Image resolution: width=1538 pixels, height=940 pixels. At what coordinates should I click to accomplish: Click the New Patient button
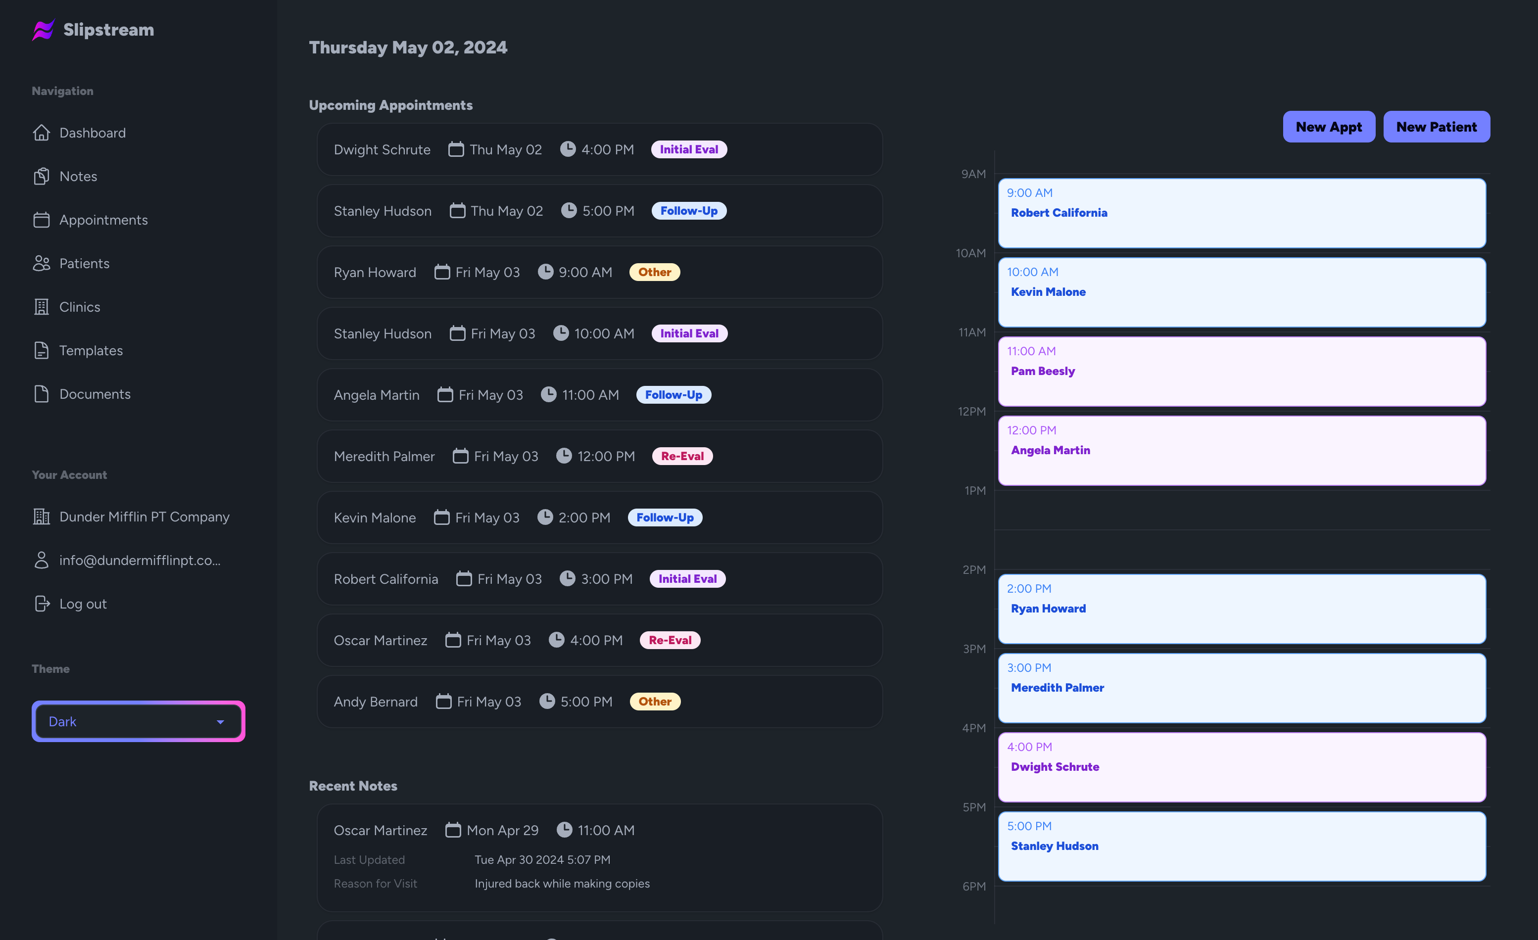[x=1436, y=126]
